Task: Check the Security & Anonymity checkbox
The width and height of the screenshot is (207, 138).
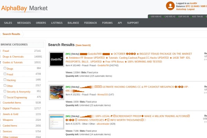Action: [5, 91]
